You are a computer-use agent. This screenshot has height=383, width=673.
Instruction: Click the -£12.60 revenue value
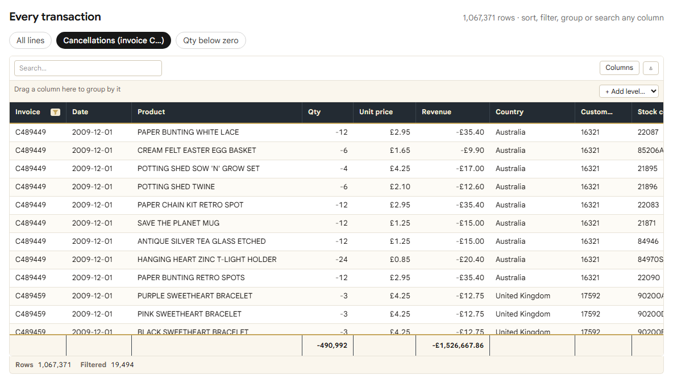click(x=470, y=186)
